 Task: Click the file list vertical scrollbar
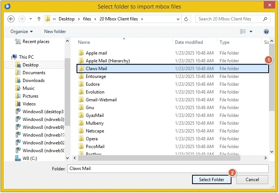(x=272, y=77)
